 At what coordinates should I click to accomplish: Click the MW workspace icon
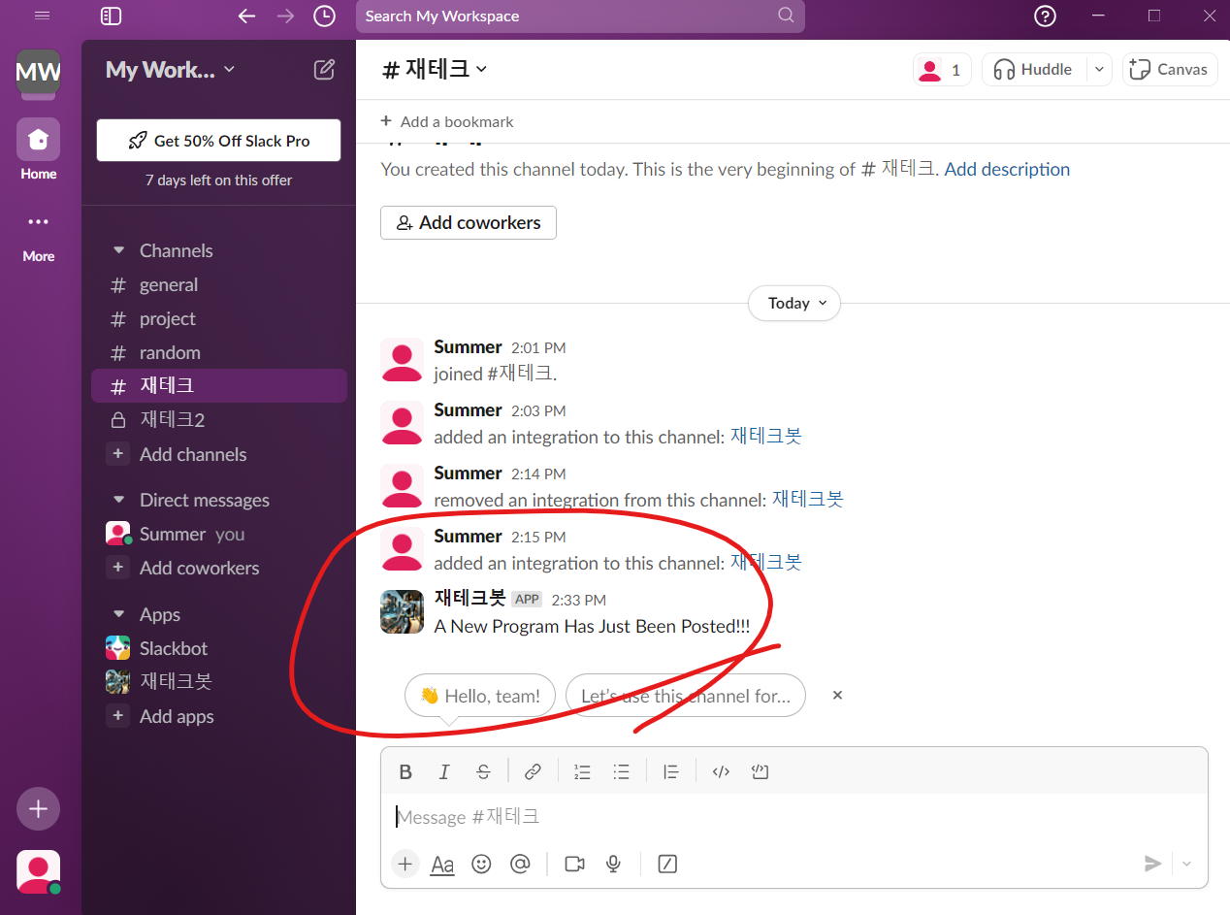click(38, 72)
